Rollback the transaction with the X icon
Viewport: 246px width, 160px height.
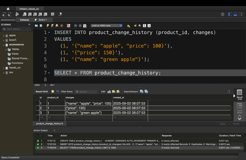(80, 26)
